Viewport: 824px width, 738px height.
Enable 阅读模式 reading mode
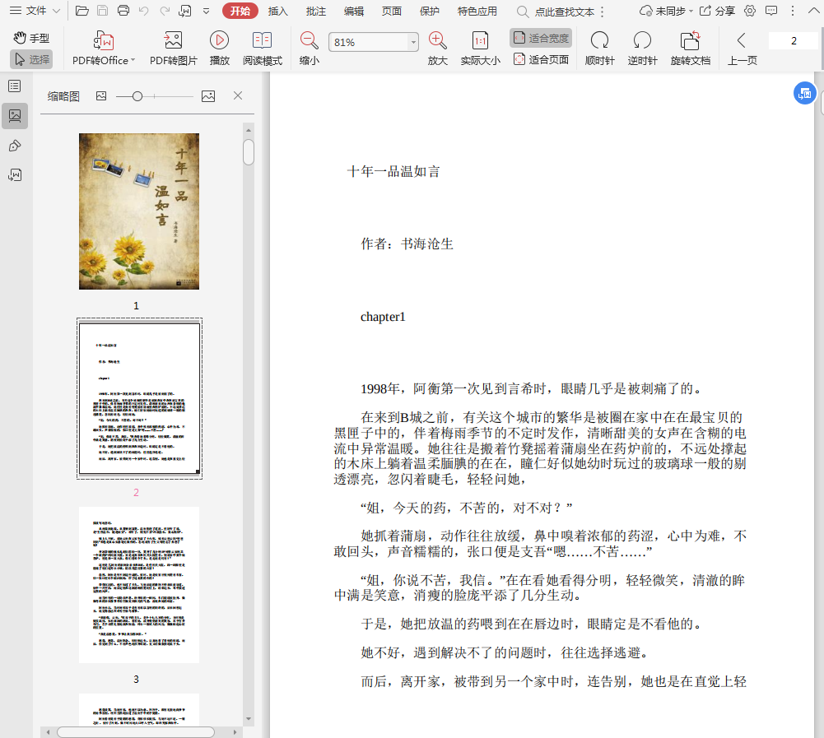[x=263, y=48]
